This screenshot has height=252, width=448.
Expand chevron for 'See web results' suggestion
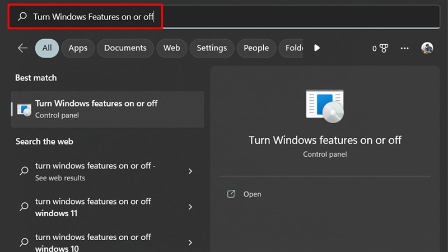click(x=190, y=171)
